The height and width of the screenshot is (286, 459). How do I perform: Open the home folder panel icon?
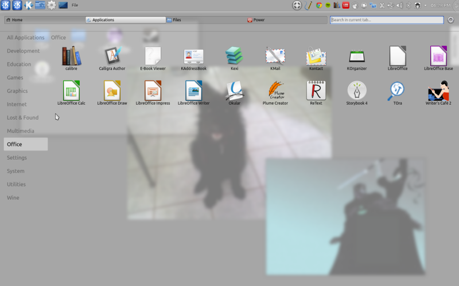(40, 5)
